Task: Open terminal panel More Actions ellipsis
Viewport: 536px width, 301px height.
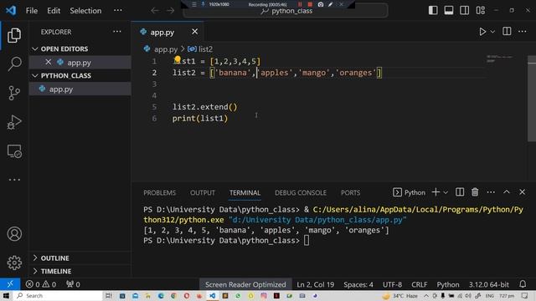Action: (x=491, y=192)
